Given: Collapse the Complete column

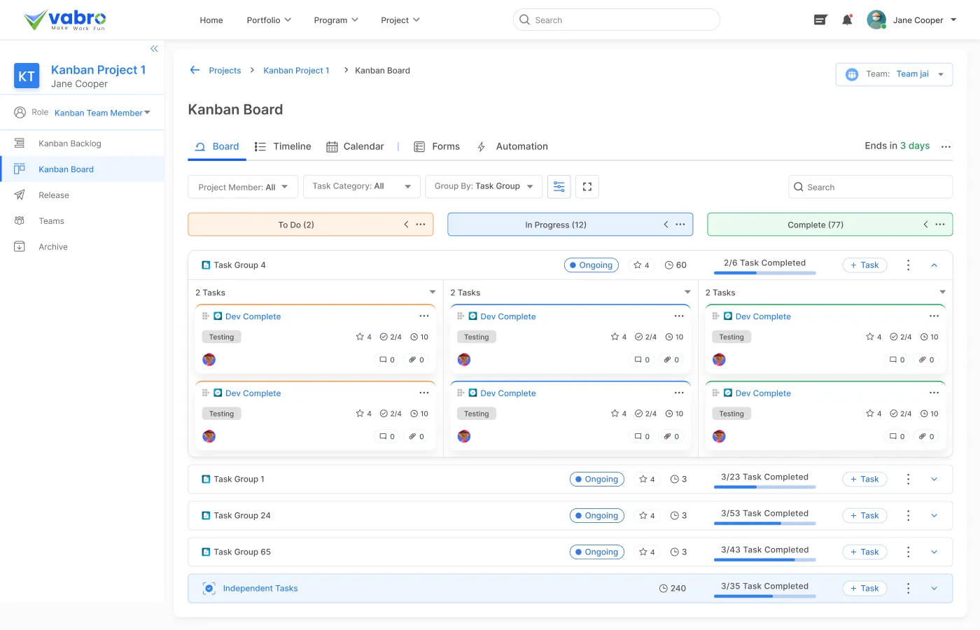Looking at the screenshot, I should (925, 225).
